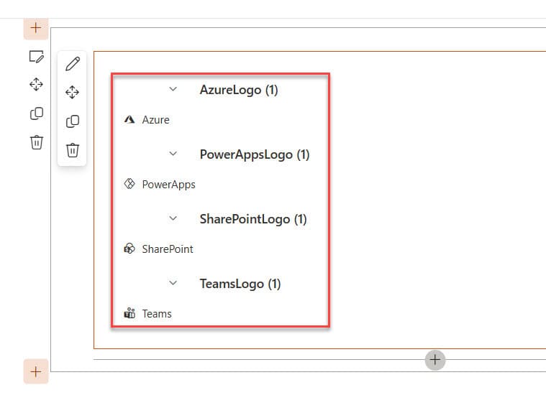
Task: Select the TeamsLogo (1) group header text
Action: 240,284
